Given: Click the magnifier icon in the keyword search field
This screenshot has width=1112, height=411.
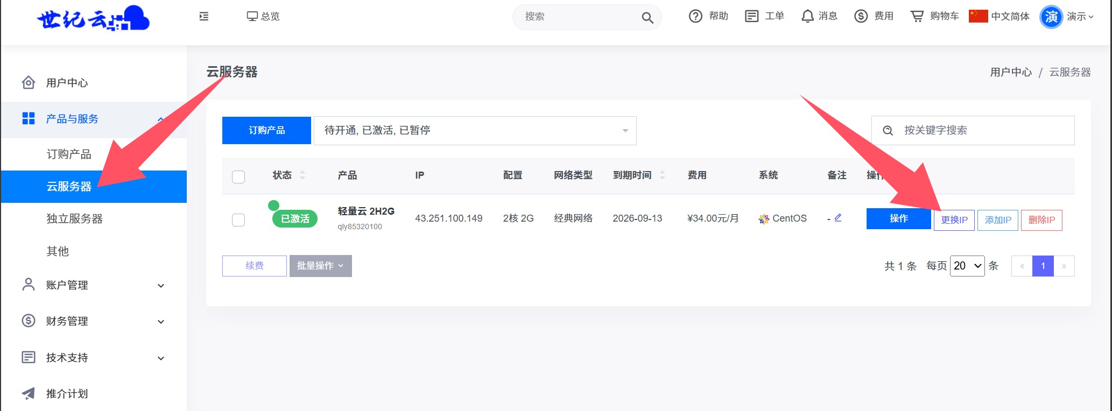Looking at the screenshot, I should 888,131.
